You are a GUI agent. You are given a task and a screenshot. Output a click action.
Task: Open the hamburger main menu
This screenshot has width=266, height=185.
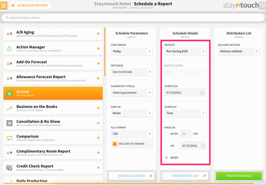point(3,5)
